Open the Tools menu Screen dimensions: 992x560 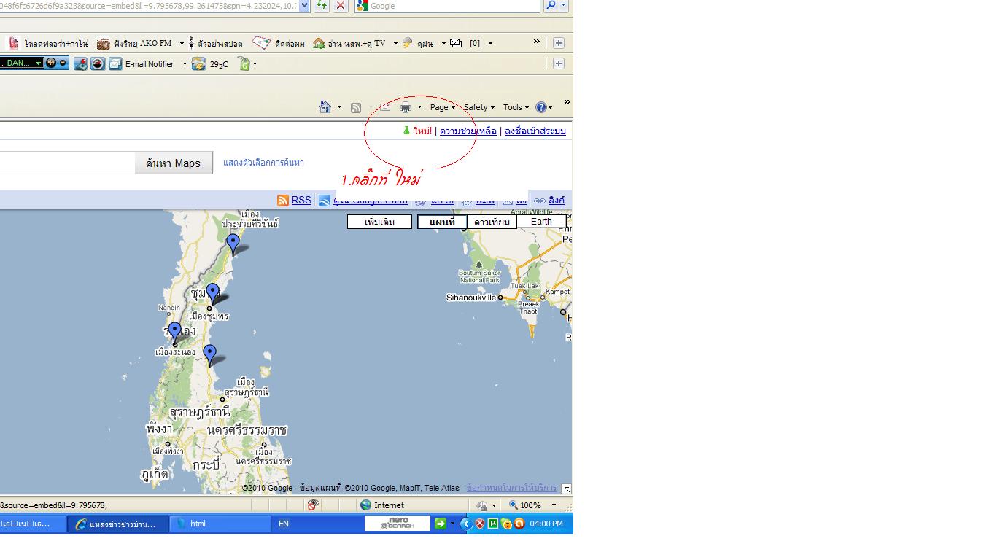click(x=516, y=107)
